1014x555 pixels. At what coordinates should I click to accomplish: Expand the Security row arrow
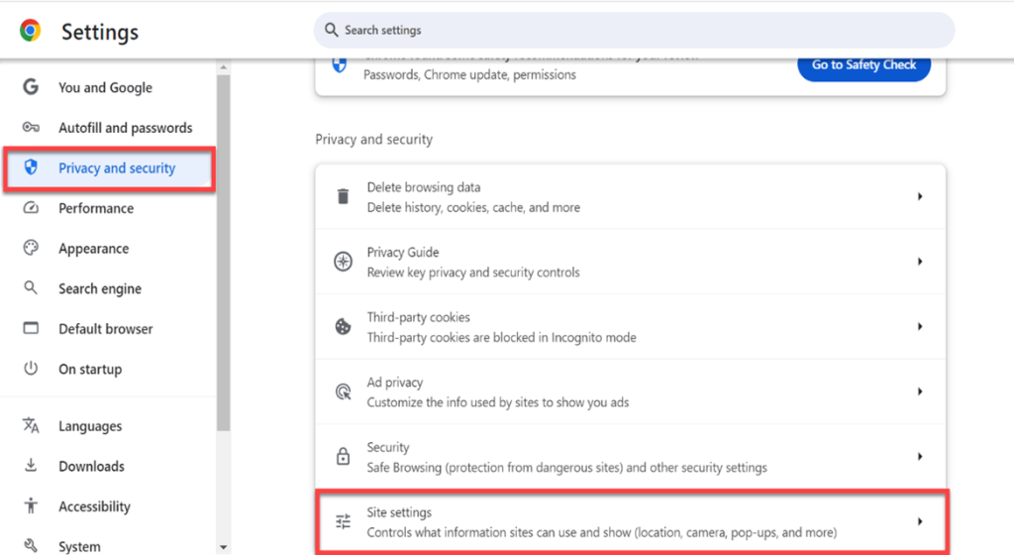[920, 456]
